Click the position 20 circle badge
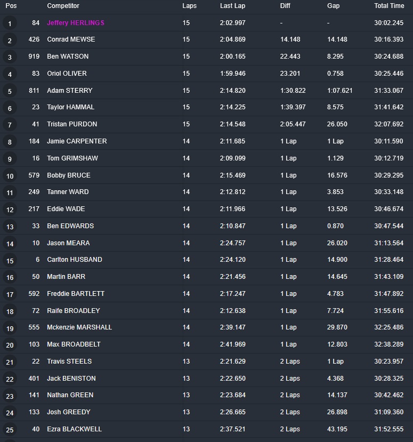 pos(10,345)
